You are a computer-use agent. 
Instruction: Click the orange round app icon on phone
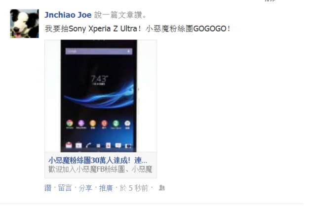[x=93, y=123]
